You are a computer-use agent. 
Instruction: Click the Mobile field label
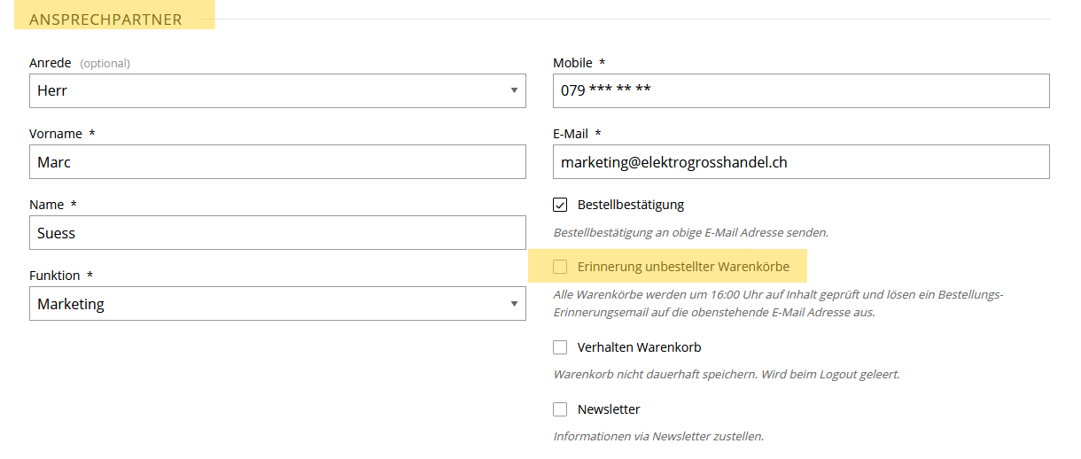point(572,63)
